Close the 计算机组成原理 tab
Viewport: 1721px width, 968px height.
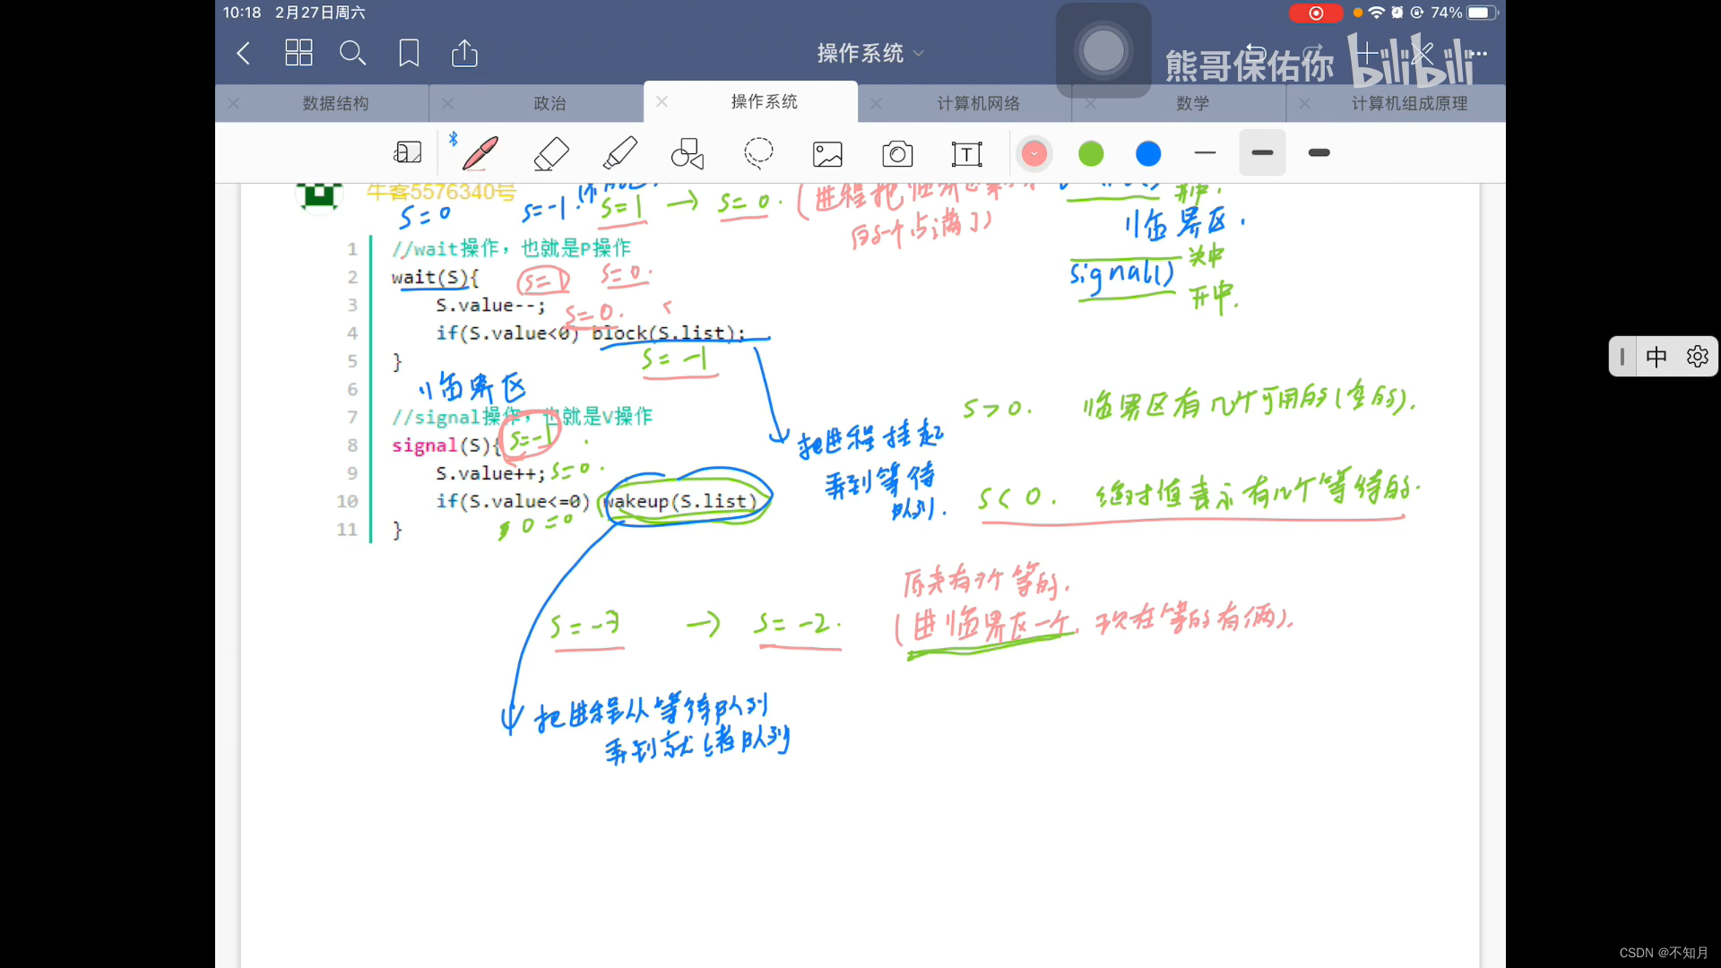pyautogui.click(x=1304, y=103)
